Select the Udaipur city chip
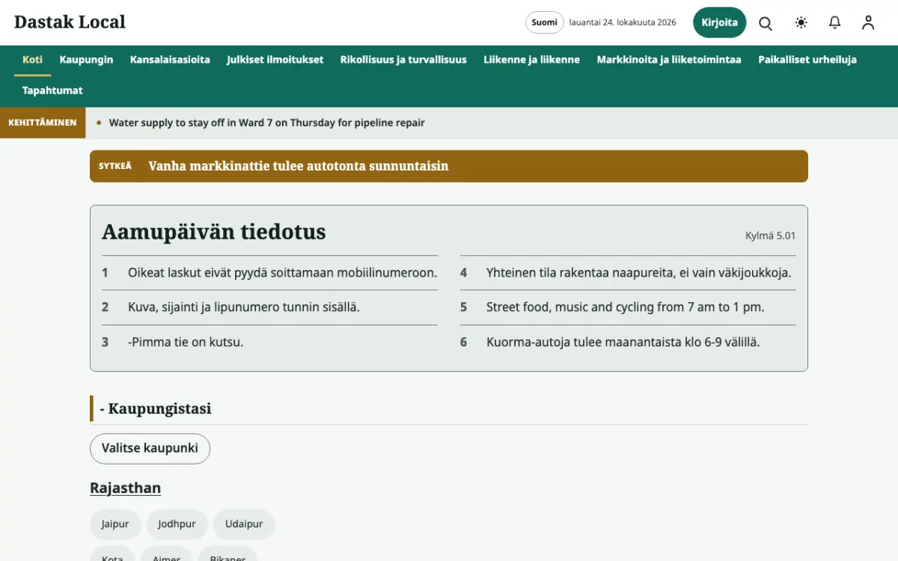Image resolution: width=898 pixels, height=561 pixels. click(244, 524)
